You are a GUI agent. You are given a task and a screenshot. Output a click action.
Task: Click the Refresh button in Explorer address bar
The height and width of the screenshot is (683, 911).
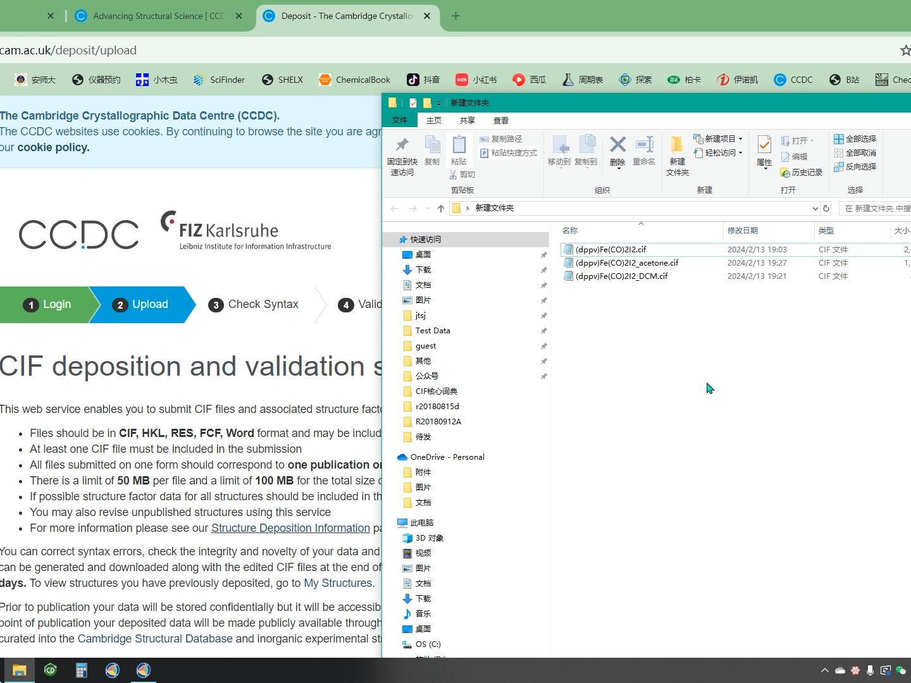(826, 208)
